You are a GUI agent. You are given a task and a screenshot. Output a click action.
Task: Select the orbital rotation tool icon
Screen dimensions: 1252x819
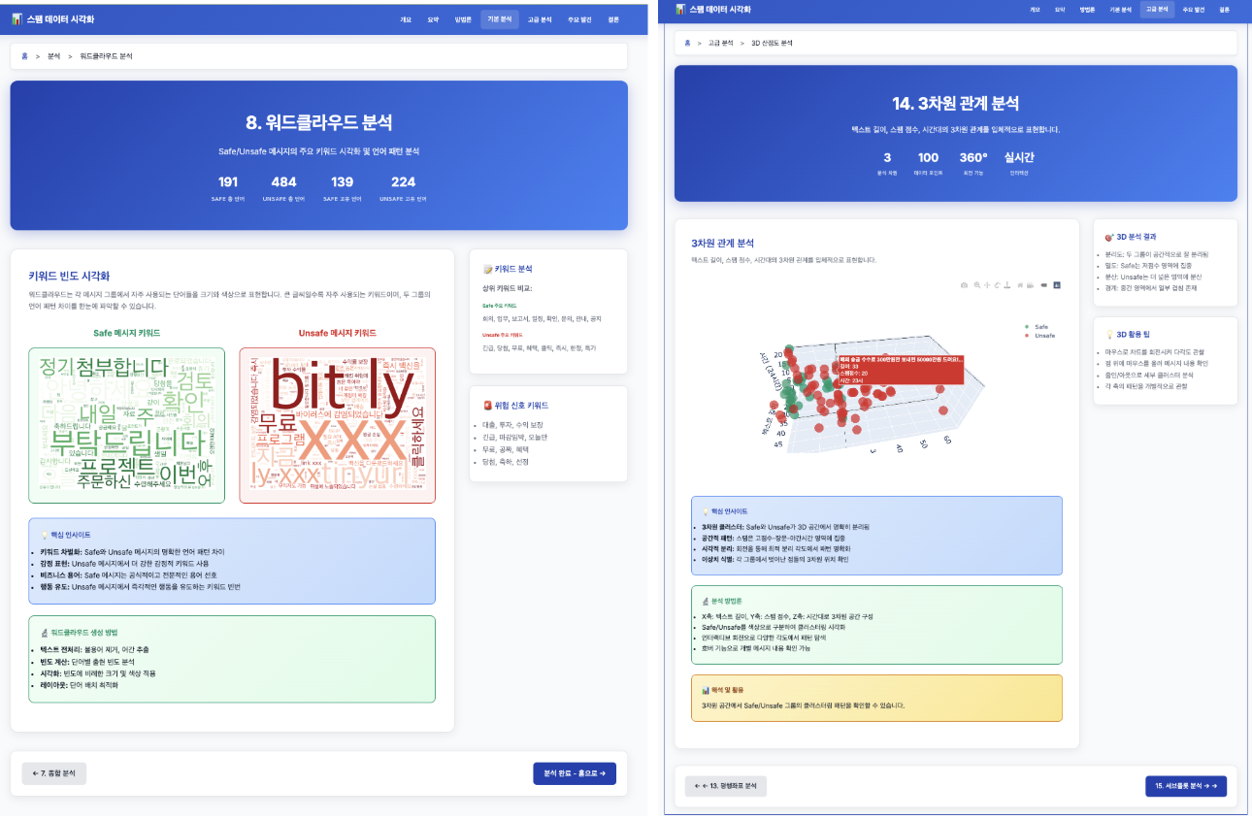(999, 285)
